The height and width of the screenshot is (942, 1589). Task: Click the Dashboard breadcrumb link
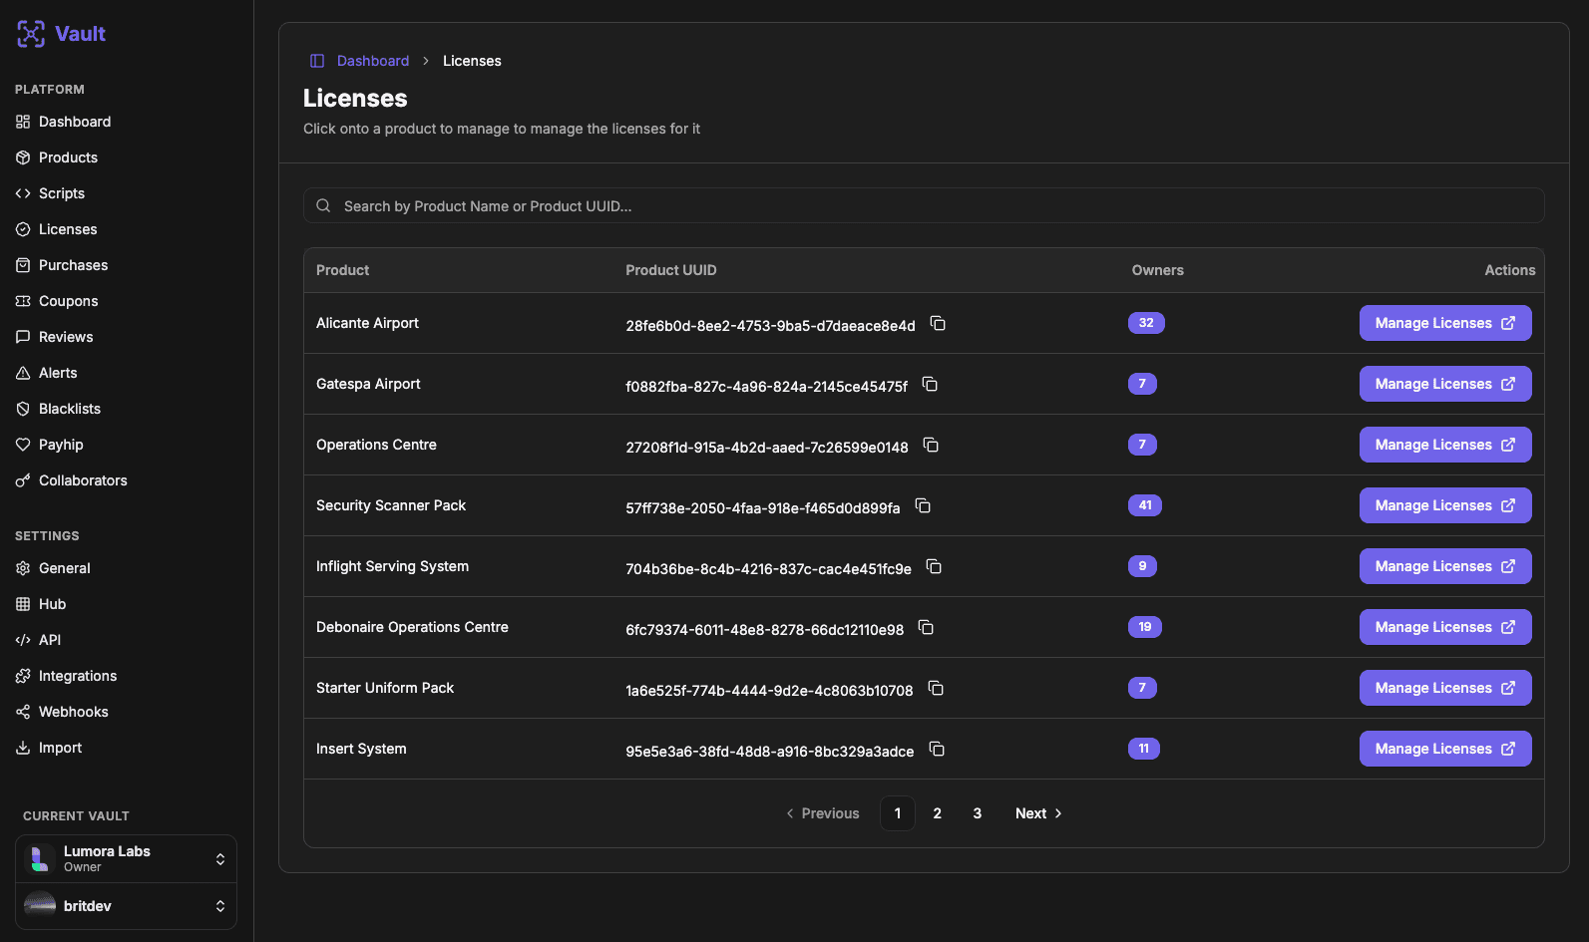coord(373,61)
